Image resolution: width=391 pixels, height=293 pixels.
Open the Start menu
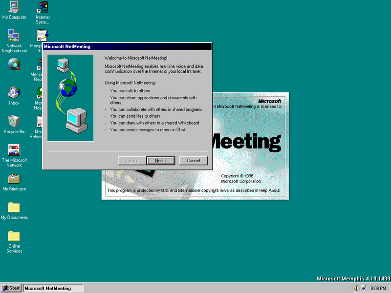tap(11, 288)
